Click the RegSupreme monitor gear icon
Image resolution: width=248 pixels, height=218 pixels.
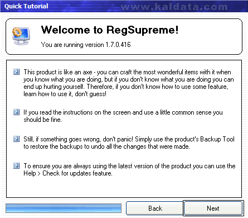pos(21,36)
